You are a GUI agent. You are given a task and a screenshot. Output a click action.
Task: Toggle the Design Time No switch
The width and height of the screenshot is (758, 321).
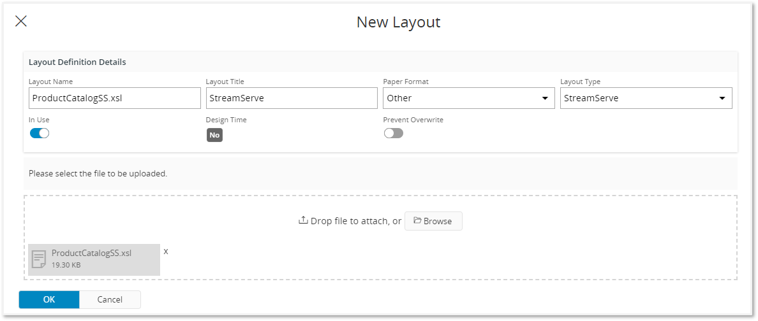(214, 135)
